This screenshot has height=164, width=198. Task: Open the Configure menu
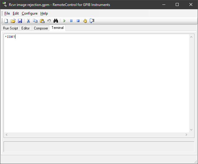(29, 13)
